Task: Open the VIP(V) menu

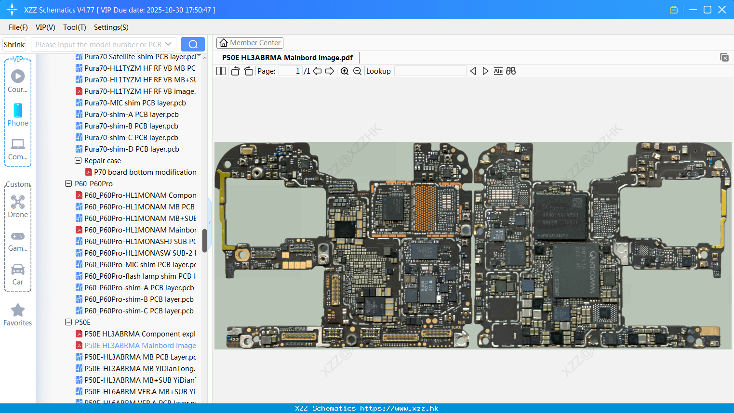Action: (45, 27)
